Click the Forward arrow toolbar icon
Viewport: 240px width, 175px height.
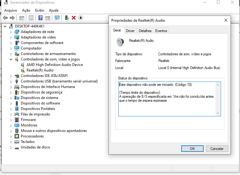point(12,18)
